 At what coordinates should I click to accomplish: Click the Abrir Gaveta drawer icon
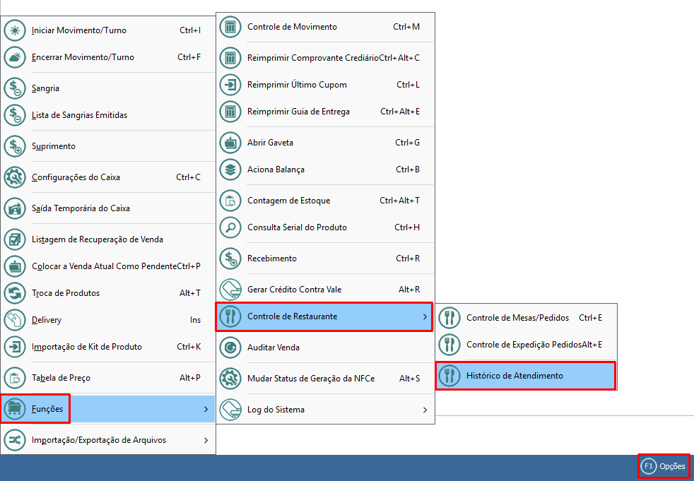tap(230, 143)
